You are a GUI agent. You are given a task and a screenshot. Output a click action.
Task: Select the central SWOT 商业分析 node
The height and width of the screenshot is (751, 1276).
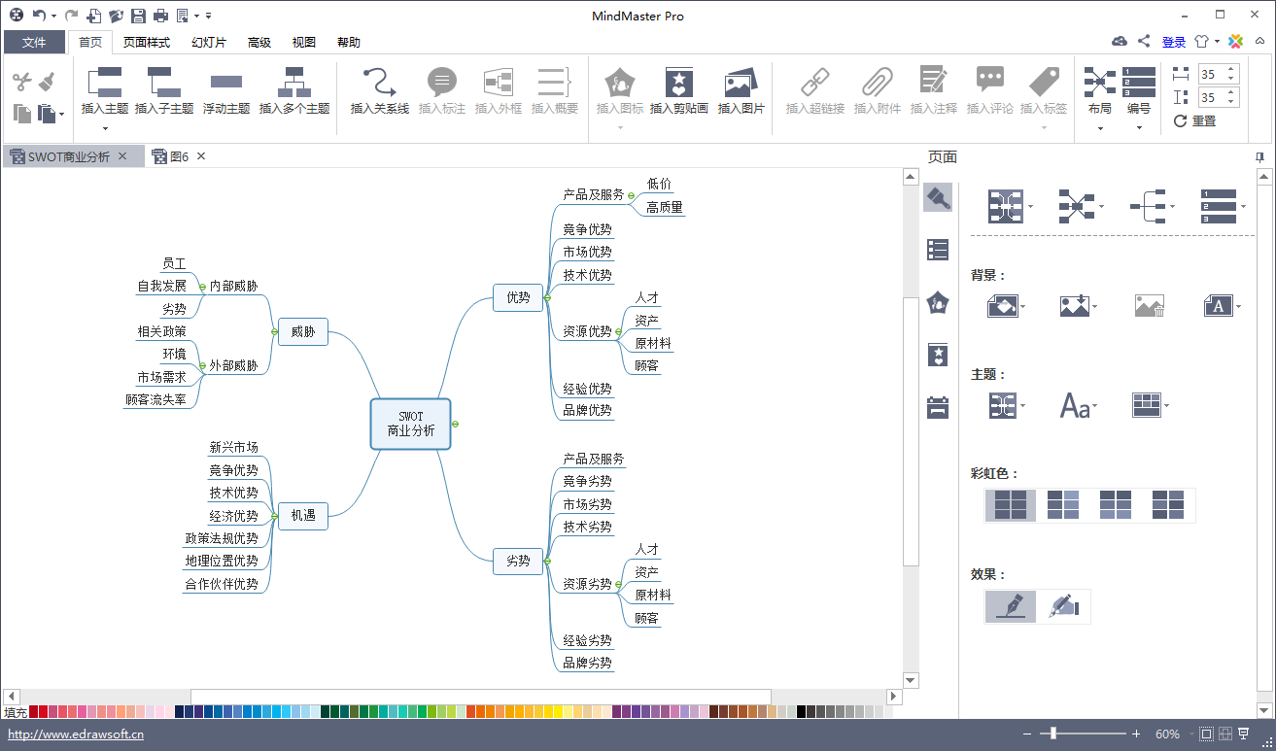point(411,424)
